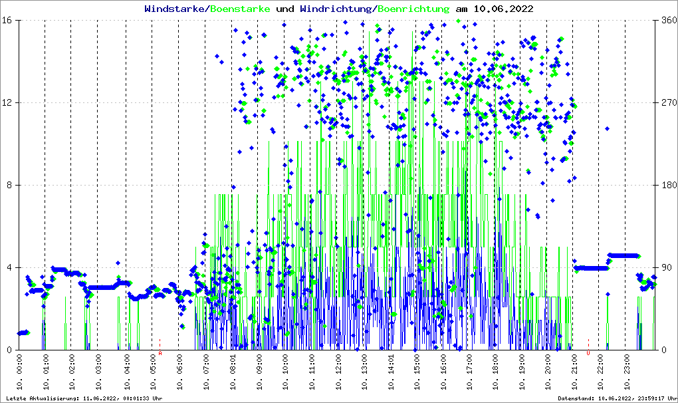The width and height of the screenshot is (678, 403).
Task: Click the 270 degree right axis label
Action: click(x=669, y=103)
